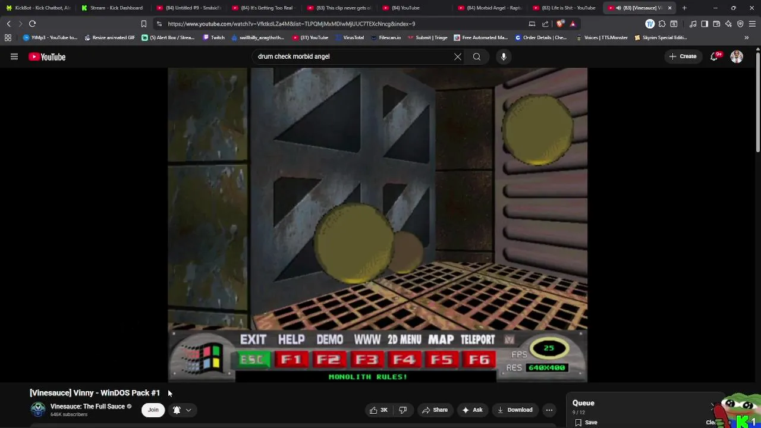Open YouTube notifications bell
Screen dimensions: 761x428
(714, 56)
